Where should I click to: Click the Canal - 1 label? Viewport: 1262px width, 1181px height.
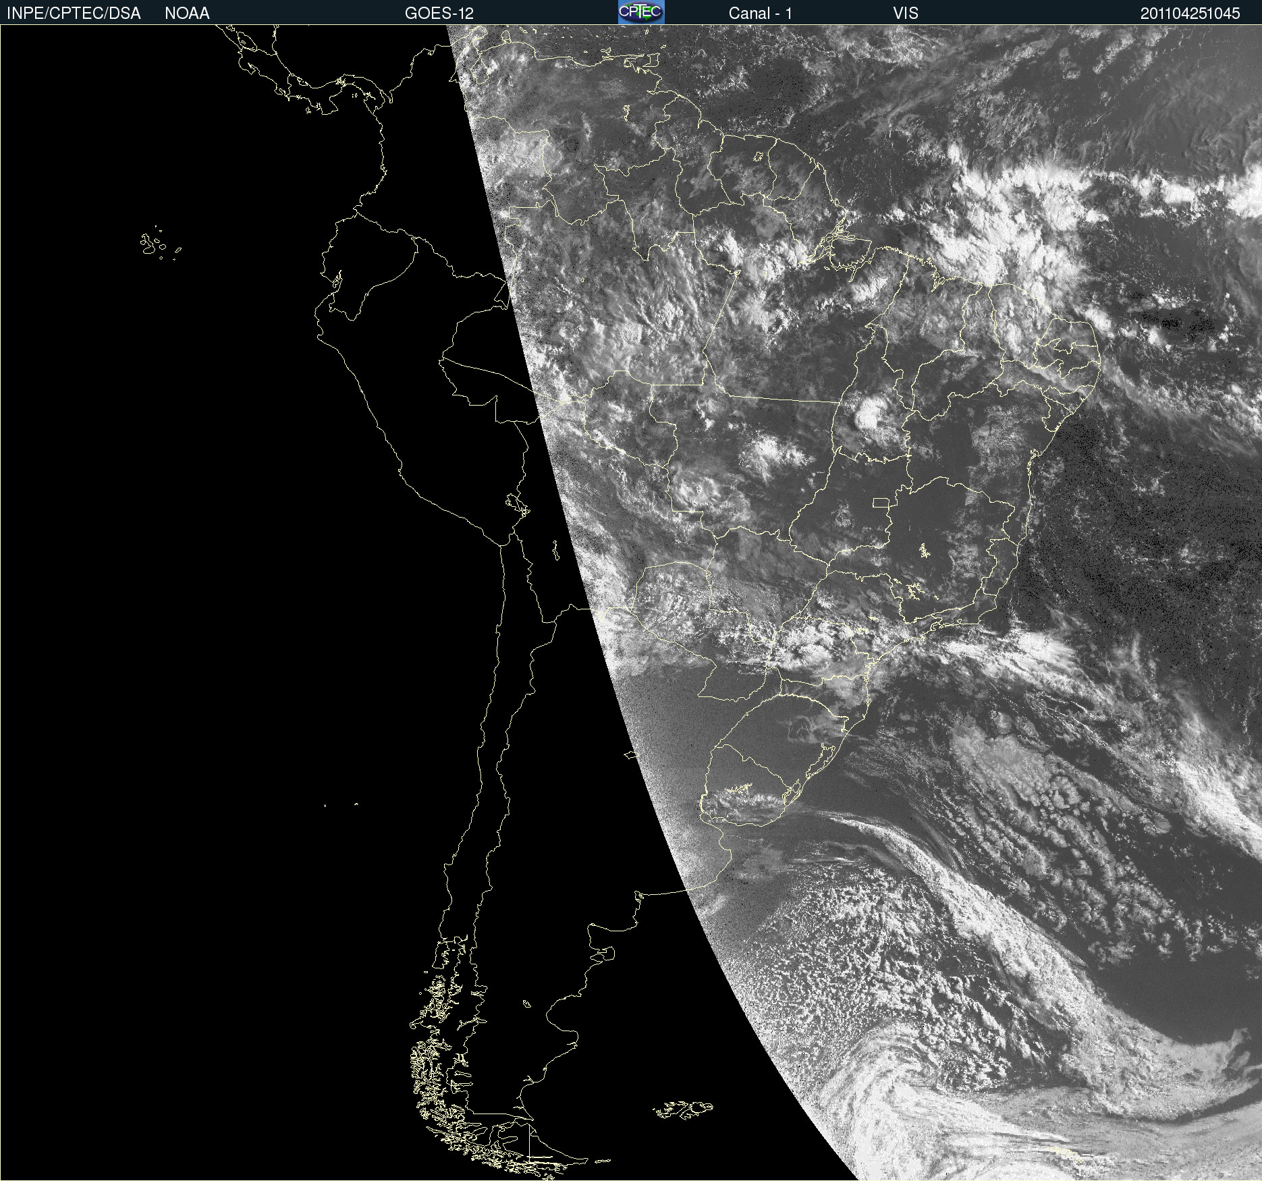tap(761, 13)
